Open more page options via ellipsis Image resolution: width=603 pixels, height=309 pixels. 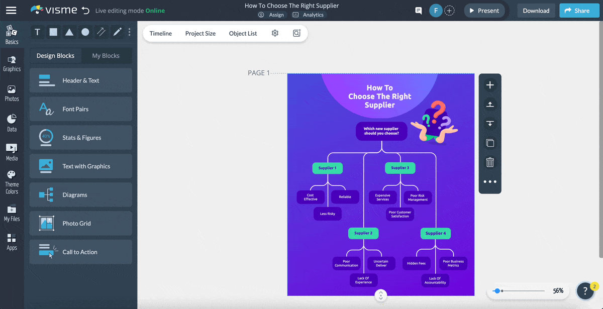[490, 181]
